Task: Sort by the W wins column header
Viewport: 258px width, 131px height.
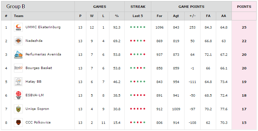Action: click(x=92, y=16)
